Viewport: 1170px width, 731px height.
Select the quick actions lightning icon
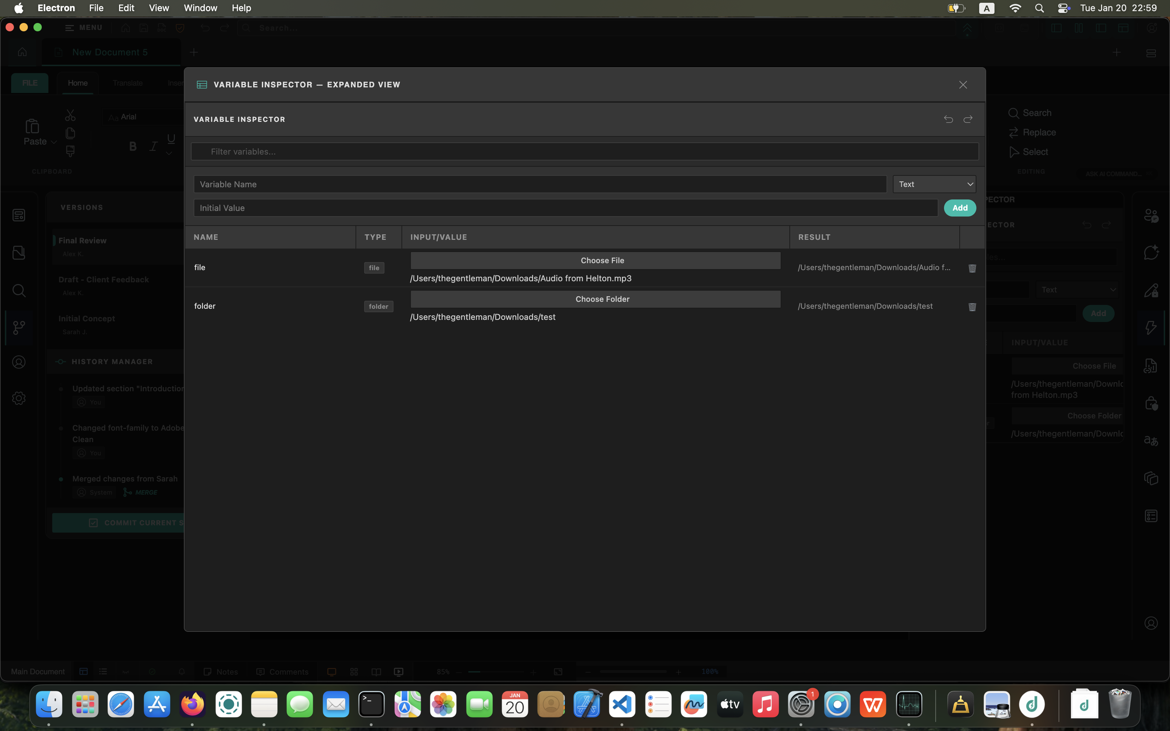tap(1151, 327)
